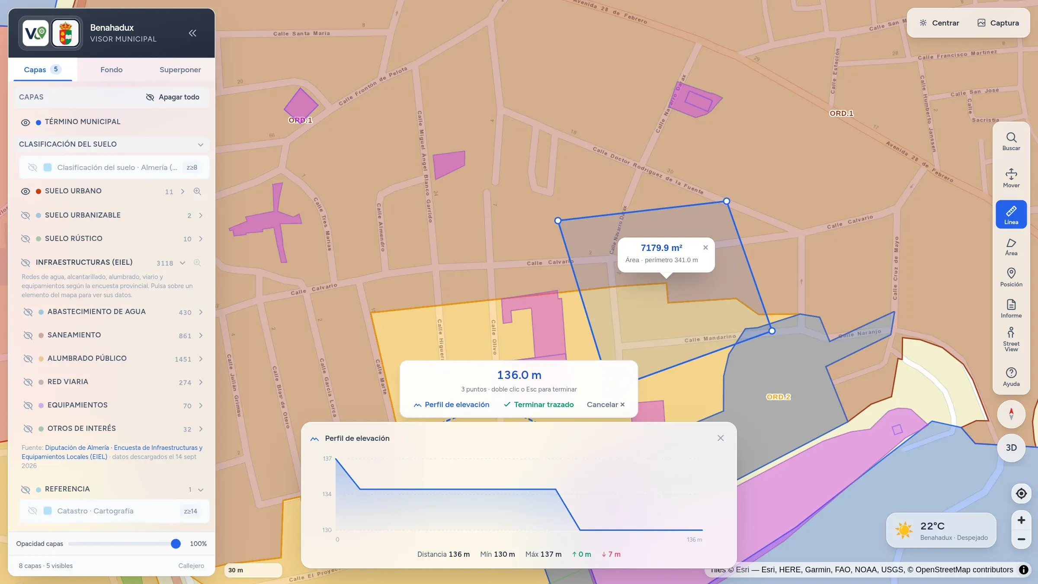Dismiss the 7179.9 m² area popup
Viewport: 1038px width, 584px height.
click(x=705, y=247)
